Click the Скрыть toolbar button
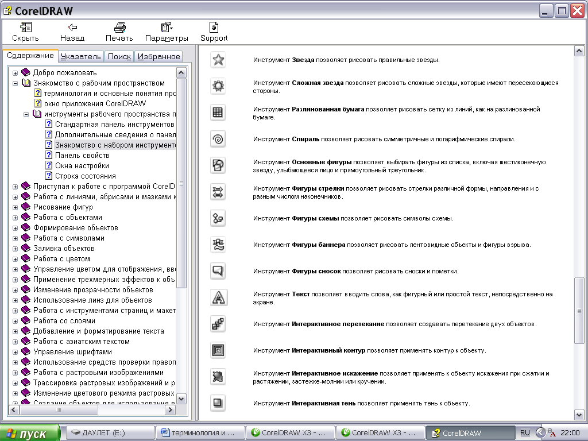Screen dimensions: 588x441 tap(25, 32)
